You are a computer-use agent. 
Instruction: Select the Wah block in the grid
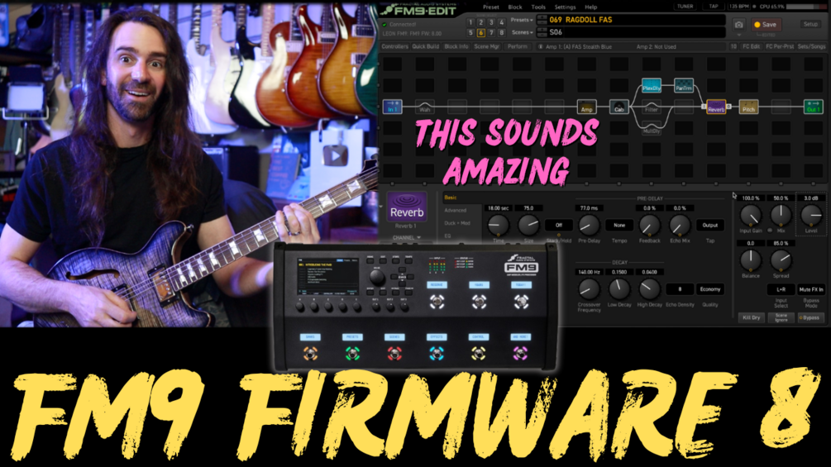click(424, 107)
